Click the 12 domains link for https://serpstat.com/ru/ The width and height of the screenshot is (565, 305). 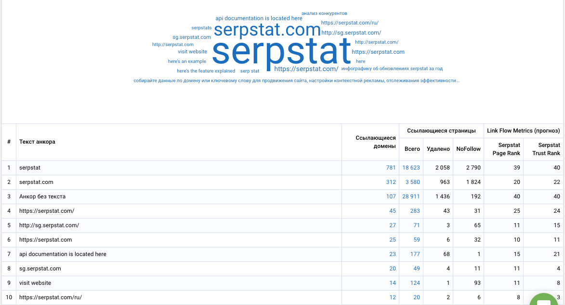click(x=393, y=297)
